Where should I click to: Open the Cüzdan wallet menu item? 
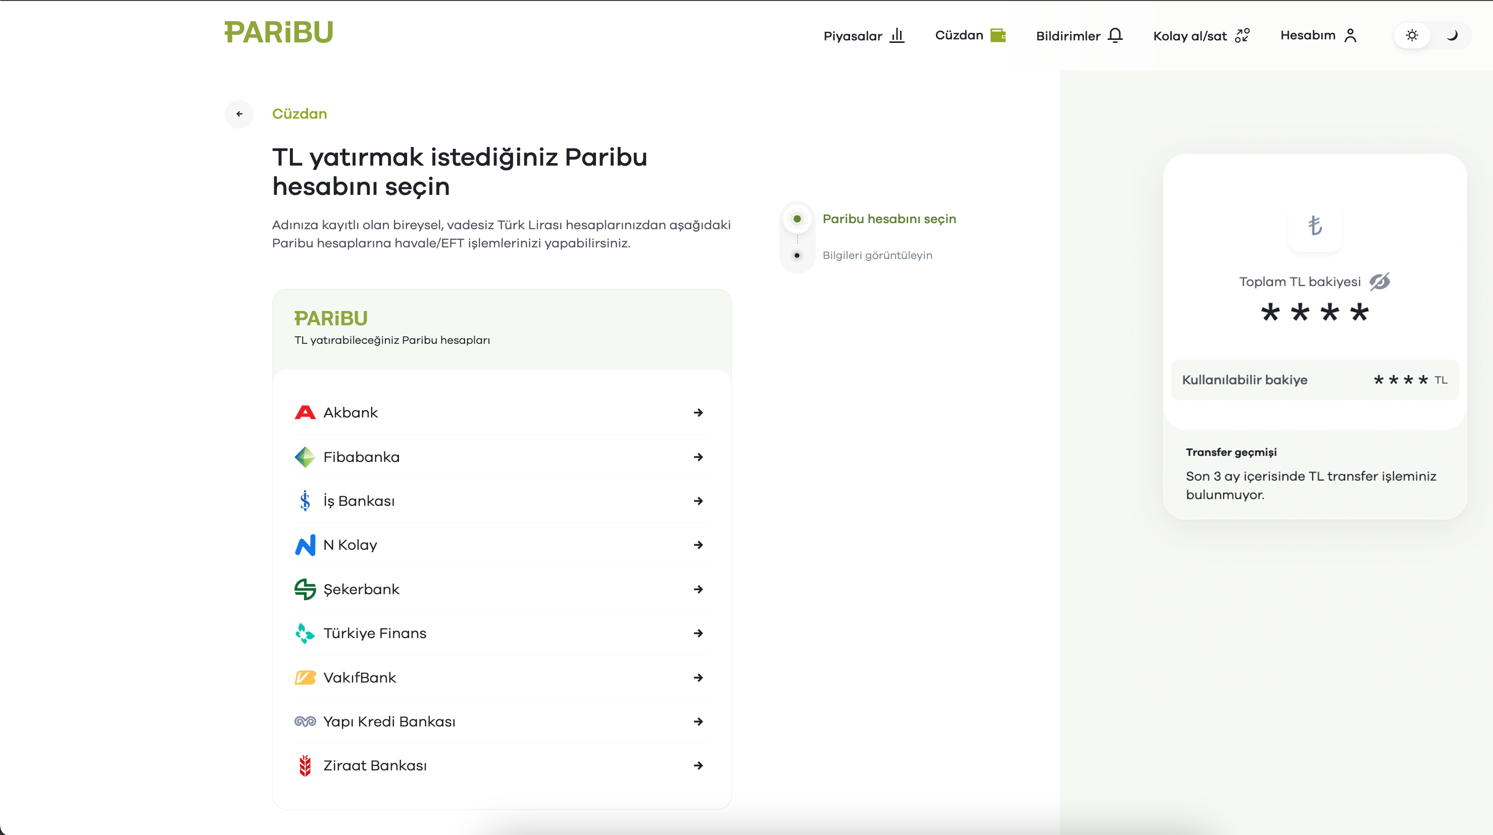tap(970, 35)
